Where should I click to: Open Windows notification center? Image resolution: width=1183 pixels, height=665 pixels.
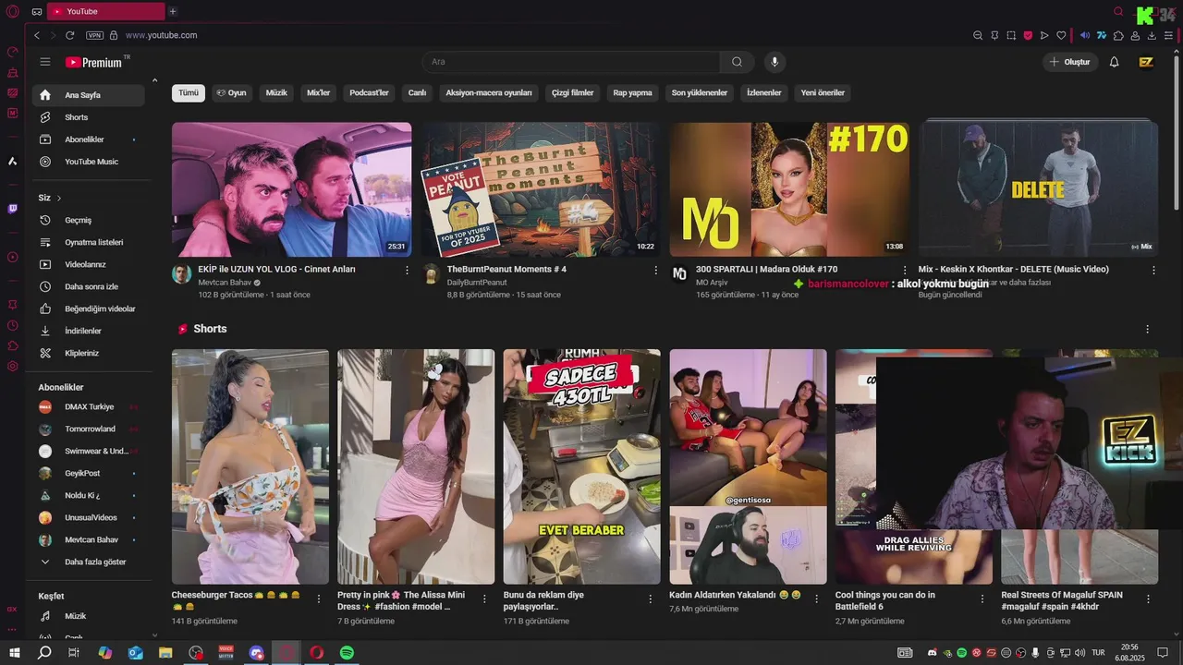coord(1163,652)
